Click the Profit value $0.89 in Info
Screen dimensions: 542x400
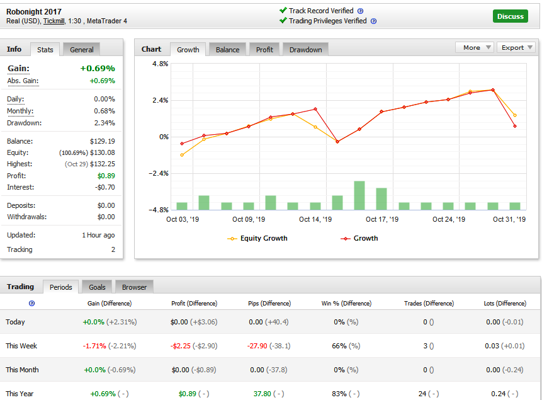click(106, 176)
